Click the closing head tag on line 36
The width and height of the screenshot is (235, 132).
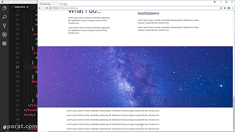(31, 110)
